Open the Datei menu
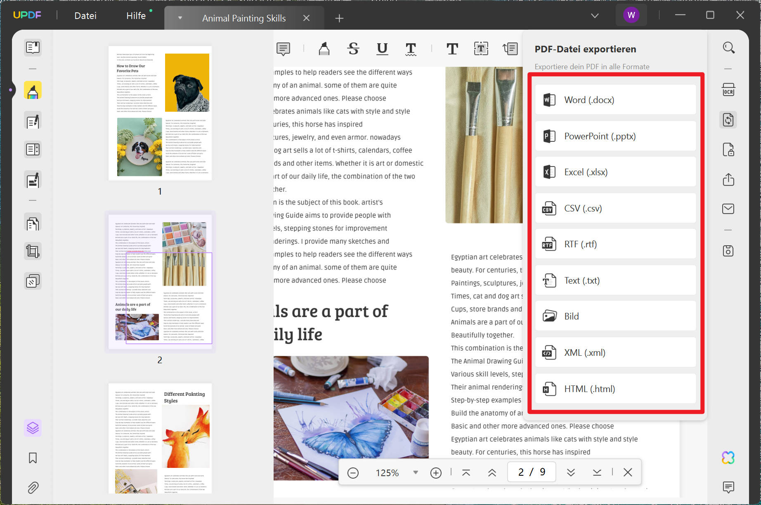761x505 pixels. click(x=85, y=16)
